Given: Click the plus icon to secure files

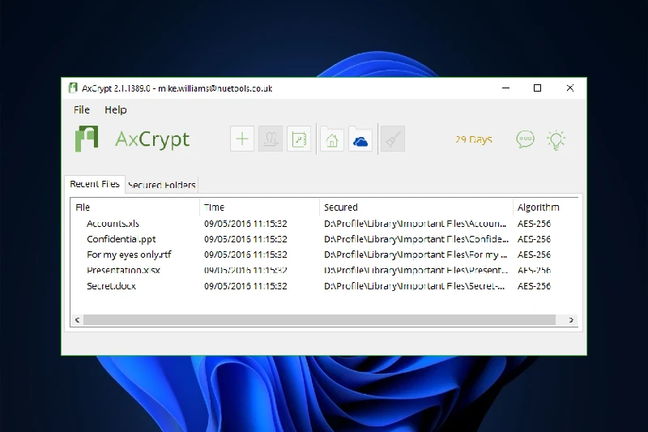Looking at the screenshot, I should click(241, 139).
